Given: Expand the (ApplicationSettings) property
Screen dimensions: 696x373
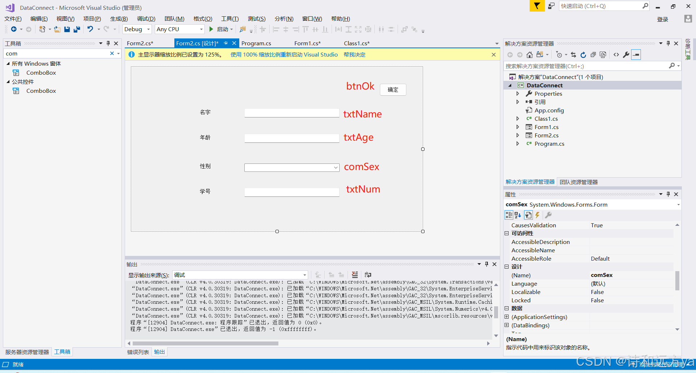Looking at the screenshot, I should pos(507,317).
